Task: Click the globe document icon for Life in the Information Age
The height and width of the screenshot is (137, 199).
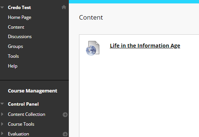Action: coord(93,48)
